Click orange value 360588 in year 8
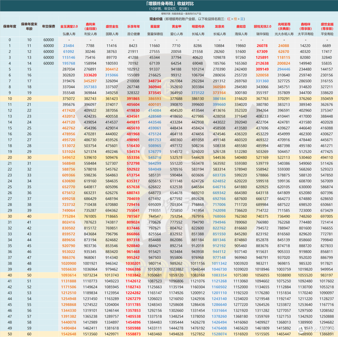Viewport: 338px width, 337px height. coord(219,87)
